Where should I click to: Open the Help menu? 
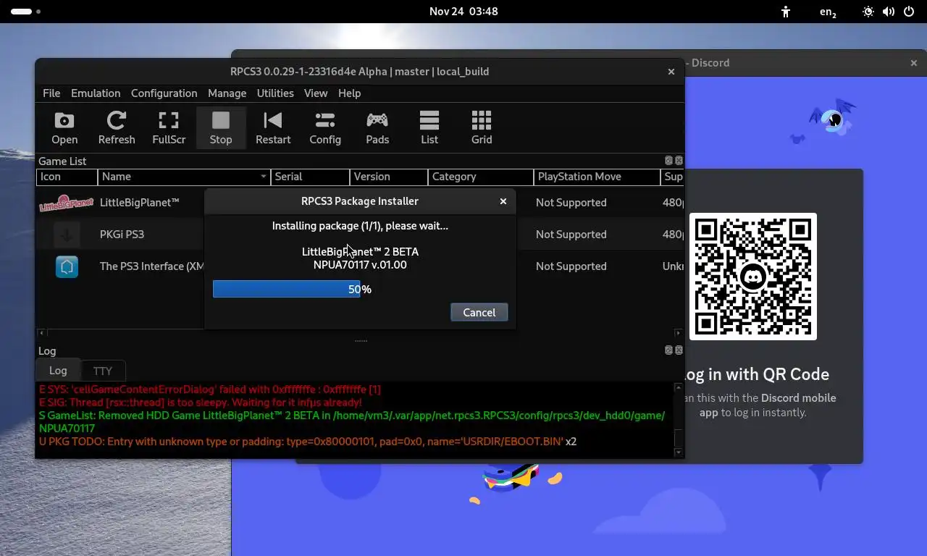coord(349,93)
